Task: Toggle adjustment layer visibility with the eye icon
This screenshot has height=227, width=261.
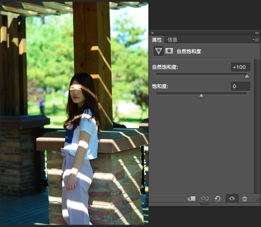Action: (x=232, y=198)
